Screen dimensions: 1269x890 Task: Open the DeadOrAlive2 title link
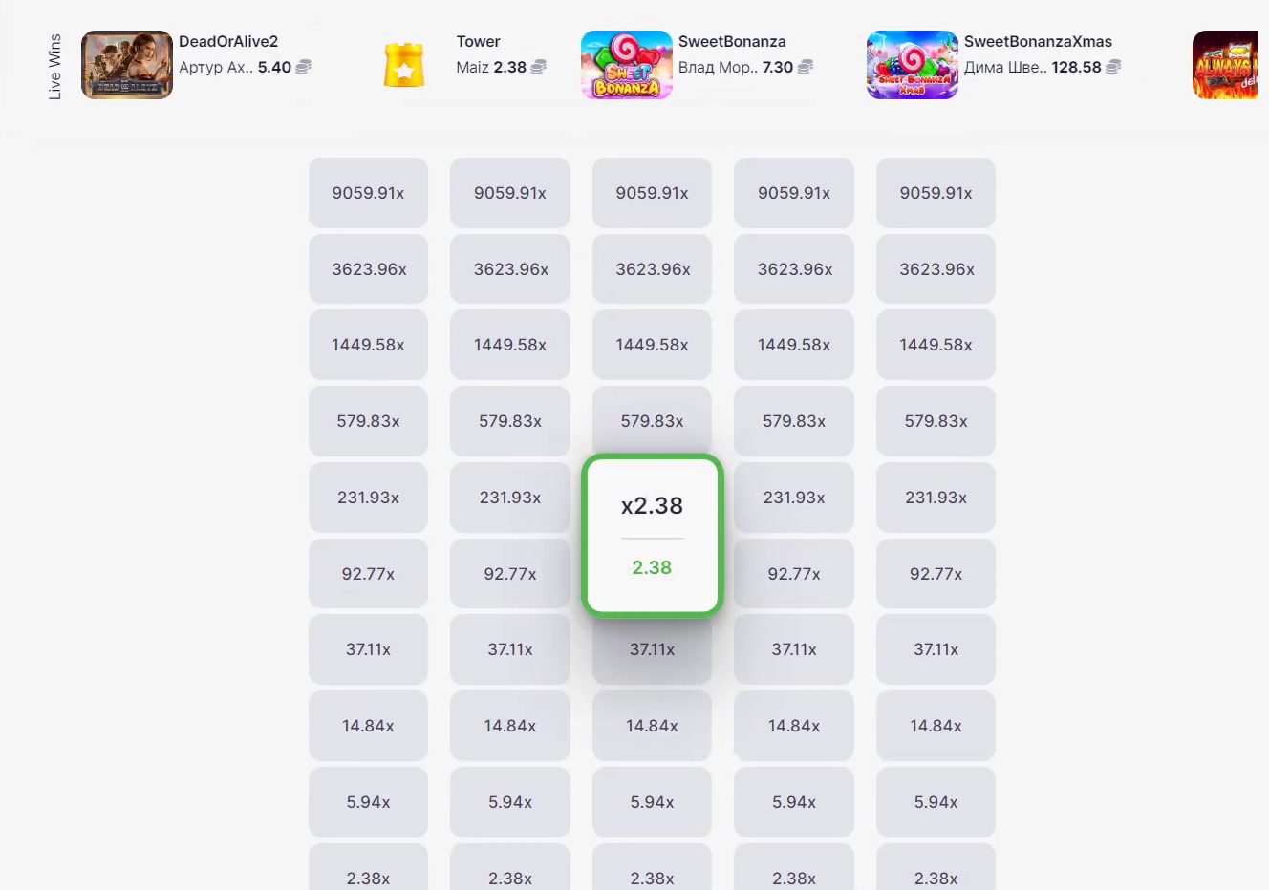(228, 42)
